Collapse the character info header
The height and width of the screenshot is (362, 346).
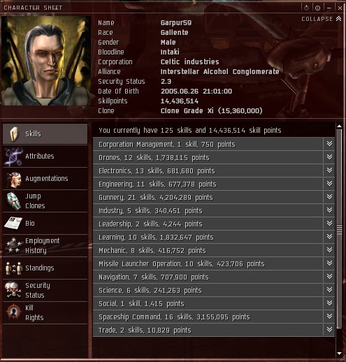pos(322,19)
